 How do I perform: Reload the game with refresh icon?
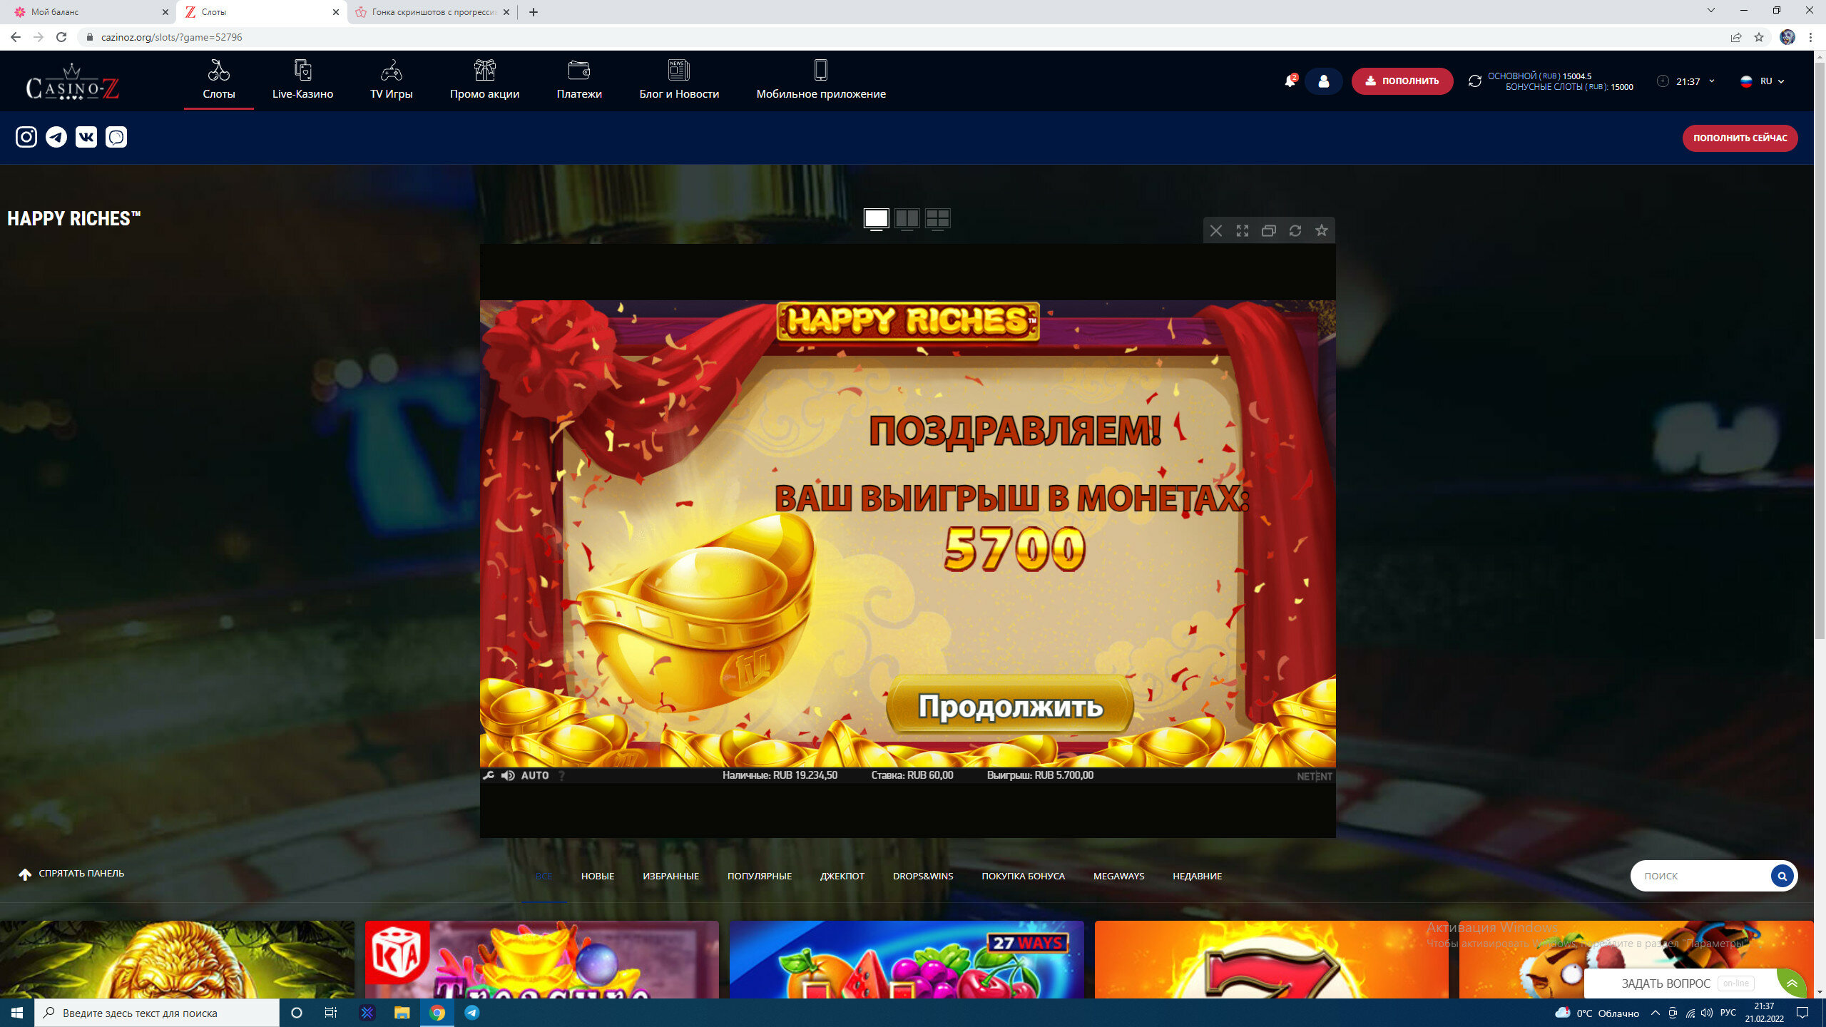pyautogui.click(x=1295, y=230)
